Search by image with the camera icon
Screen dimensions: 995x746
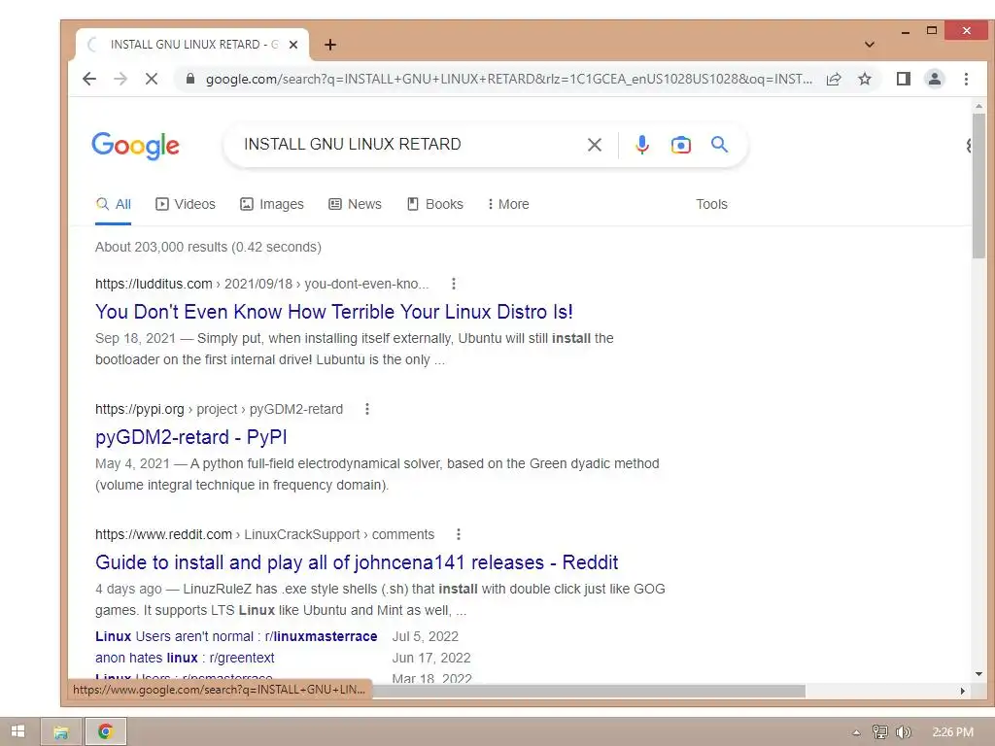coord(681,145)
